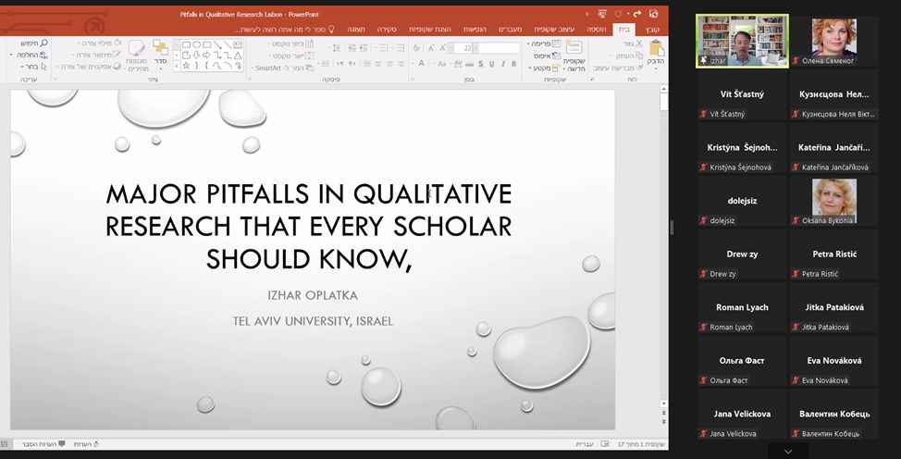The height and width of the screenshot is (459, 901).
Task: Toggle Italic text formatting
Action: click(503, 64)
